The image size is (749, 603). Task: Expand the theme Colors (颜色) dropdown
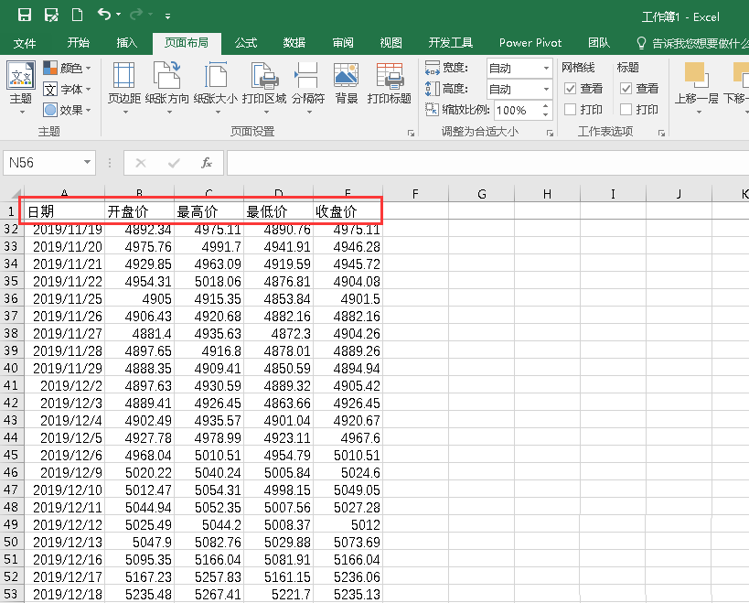87,67
